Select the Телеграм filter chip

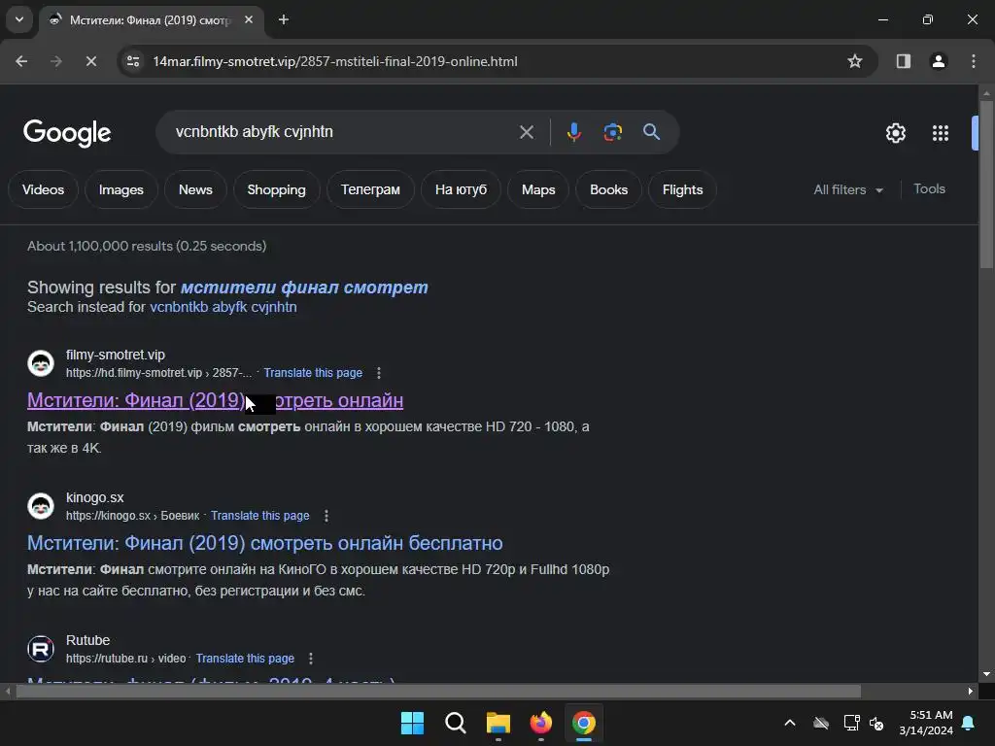click(370, 189)
